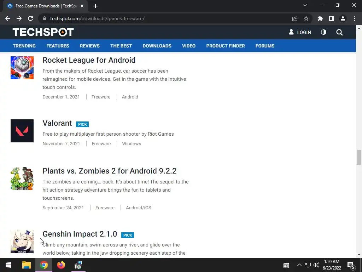
Task: Click the scrollbar up arrow
Action: coord(359,28)
